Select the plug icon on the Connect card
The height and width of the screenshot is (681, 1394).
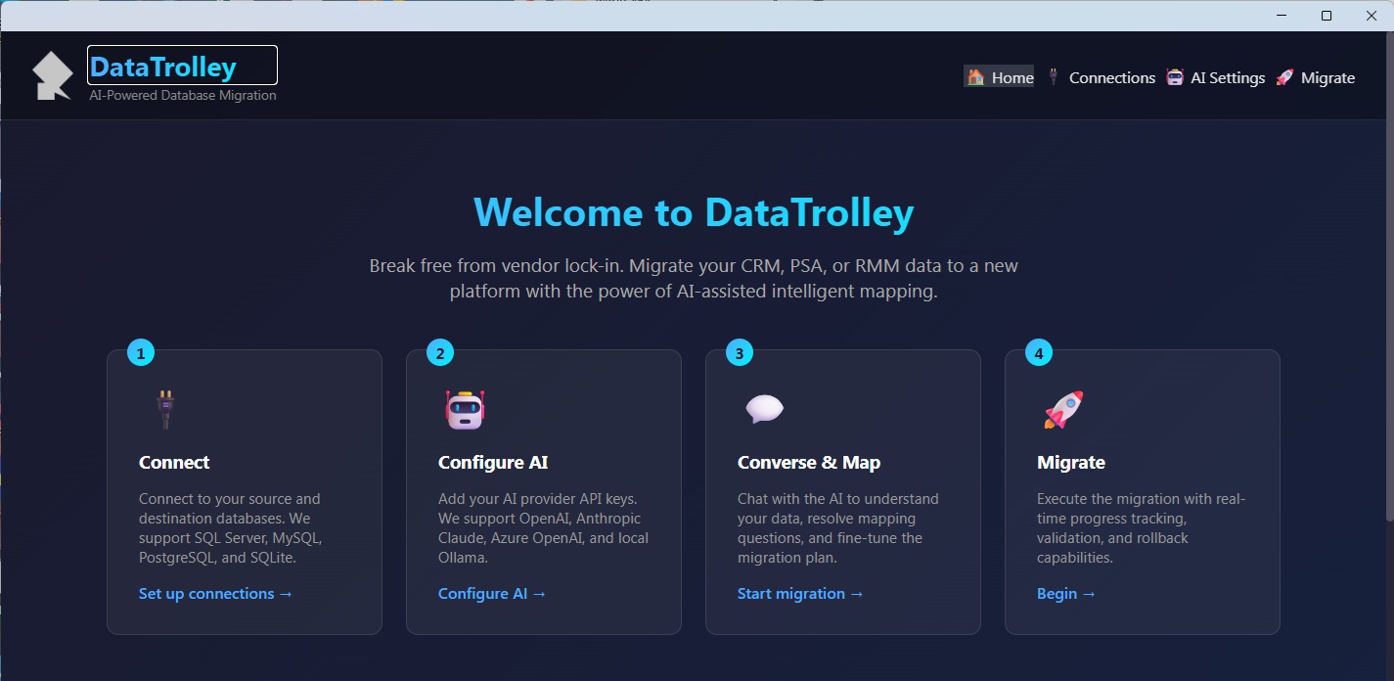pyautogui.click(x=165, y=408)
